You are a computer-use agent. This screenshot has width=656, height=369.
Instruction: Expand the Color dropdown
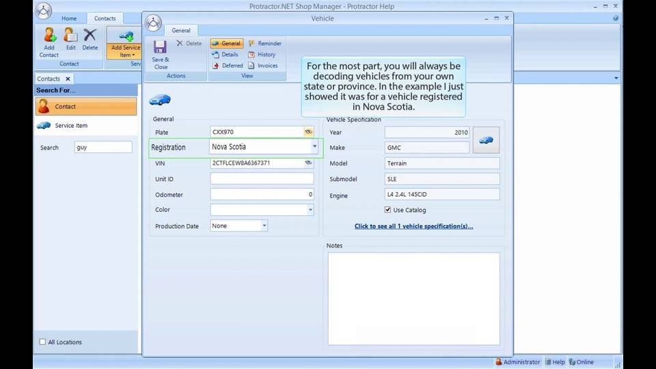[x=310, y=210]
